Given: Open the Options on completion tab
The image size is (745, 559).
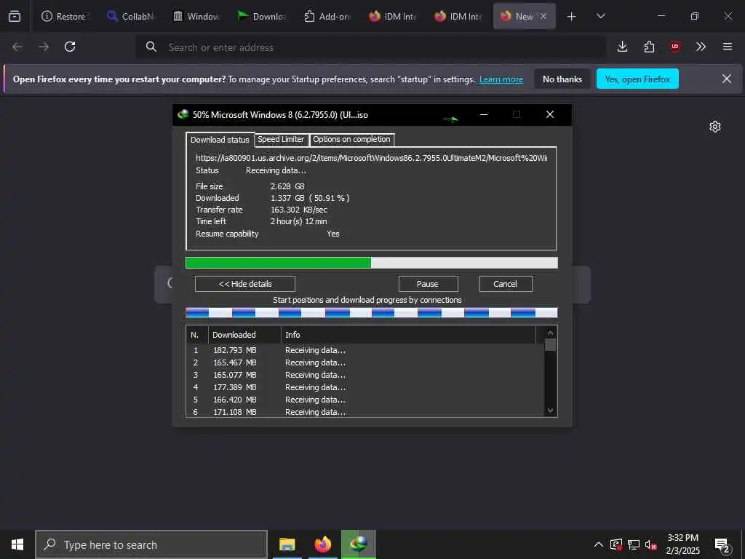Looking at the screenshot, I should pos(351,139).
